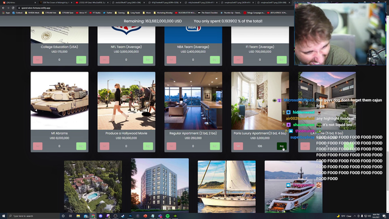Open Chrome from the taskbar
This screenshot has height=219, width=389.
point(93,216)
